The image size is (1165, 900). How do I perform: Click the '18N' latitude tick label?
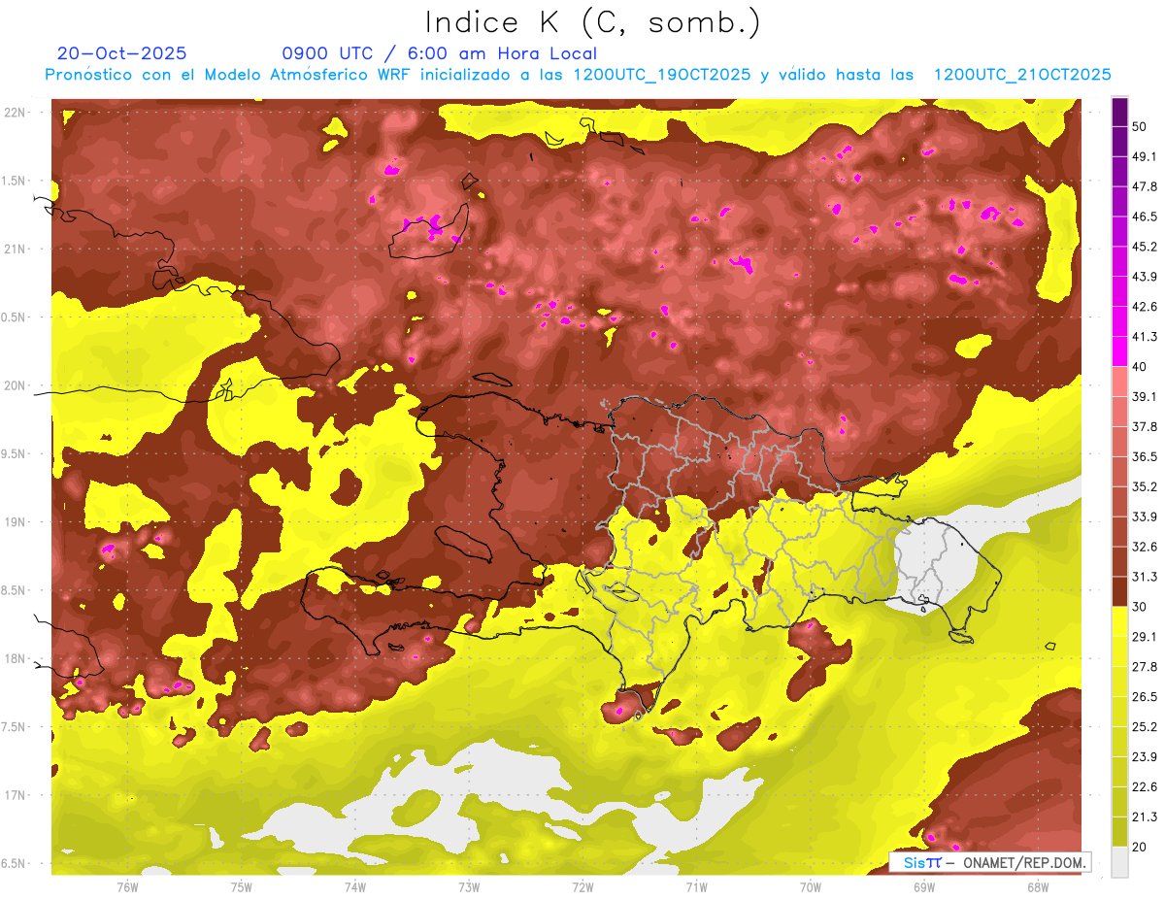click(x=15, y=658)
